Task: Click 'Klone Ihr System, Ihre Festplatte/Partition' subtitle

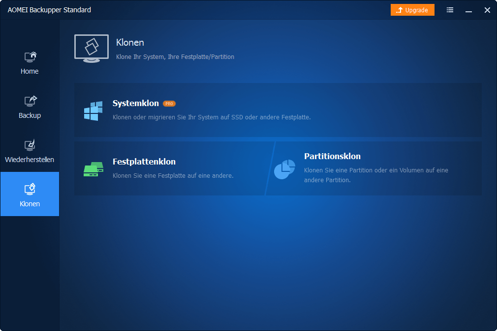Action: point(175,57)
